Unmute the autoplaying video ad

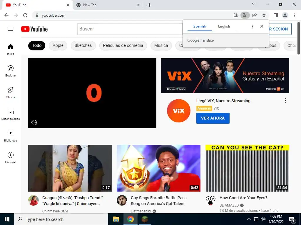click(x=34, y=122)
